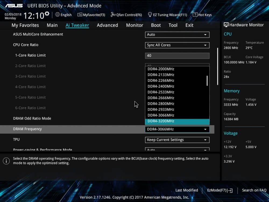Click the Core Voltage 1.184 V value
Screen dimensions: 269x202
(251, 62)
